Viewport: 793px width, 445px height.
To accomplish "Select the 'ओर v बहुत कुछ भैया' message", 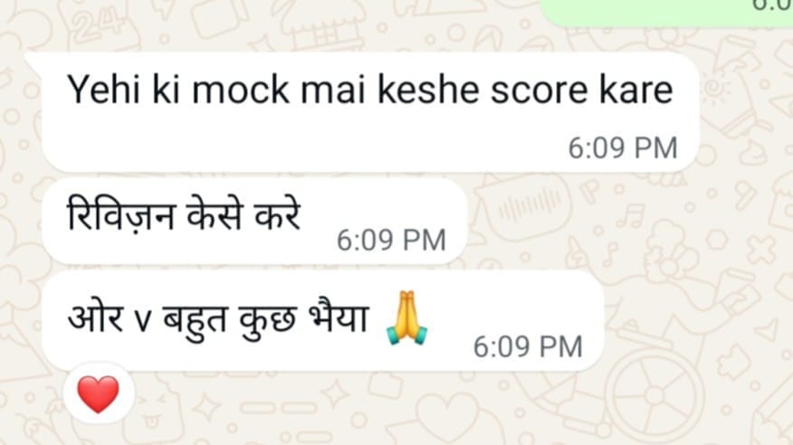I will 323,322.
